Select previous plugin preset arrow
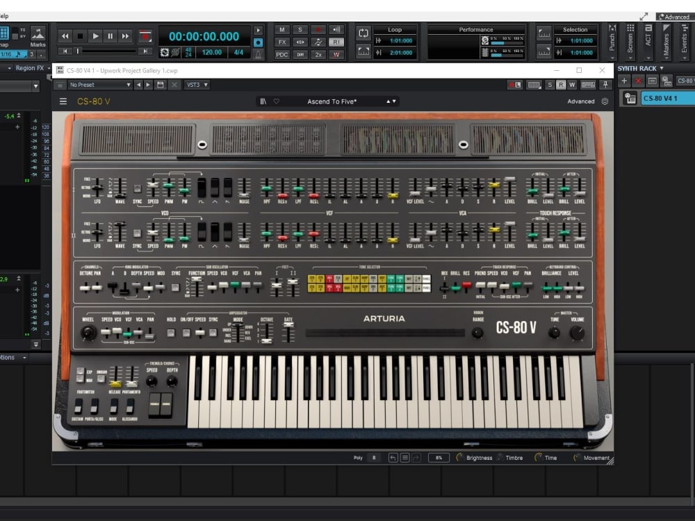Screen dimensions: 695x521 139,85
